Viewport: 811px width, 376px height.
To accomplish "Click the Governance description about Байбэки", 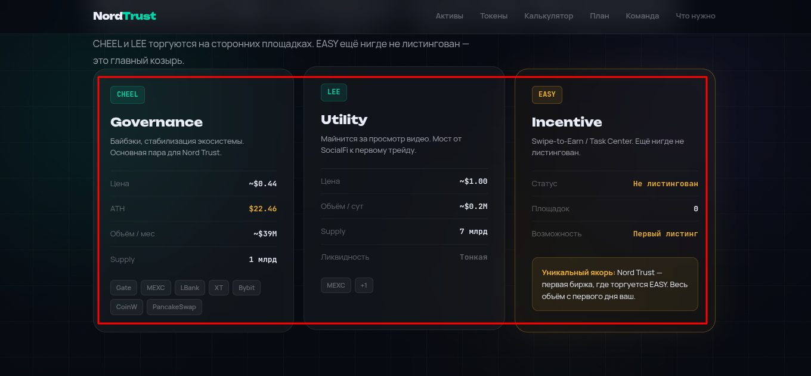I will pyautogui.click(x=177, y=147).
